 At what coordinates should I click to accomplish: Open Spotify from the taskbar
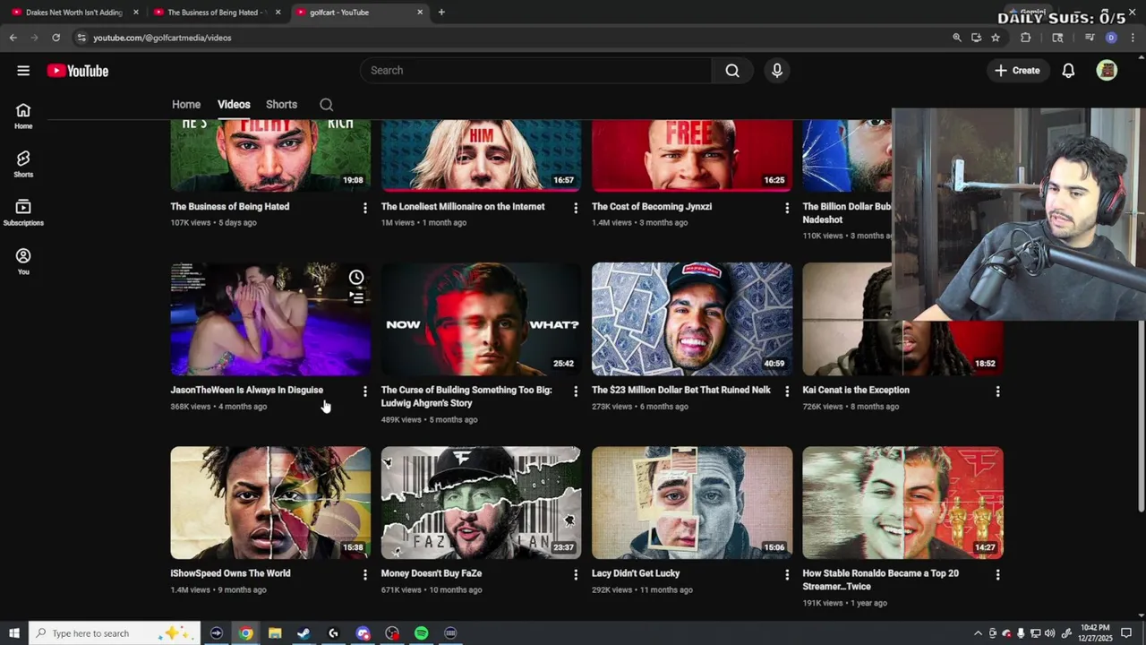[x=421, y=633]
